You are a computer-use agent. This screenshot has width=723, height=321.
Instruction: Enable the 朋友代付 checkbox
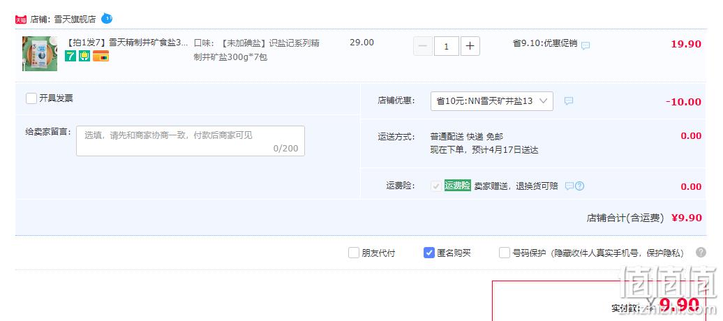(354, 253)
